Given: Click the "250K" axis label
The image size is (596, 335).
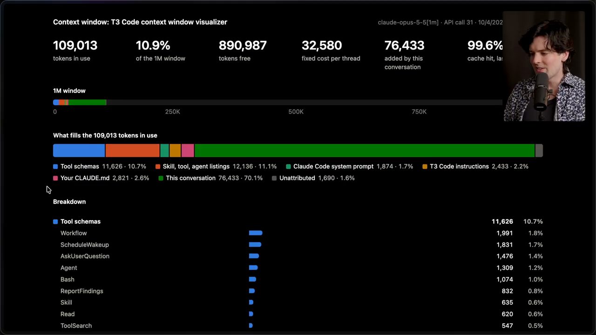Looking at the screenshot, I should click(173, 112).
